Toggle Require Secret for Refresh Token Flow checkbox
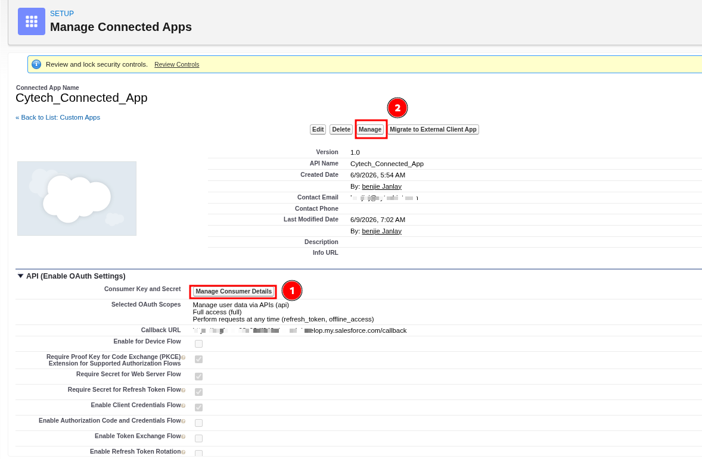The width and height of the screenshot is (702, 459). [x=199, y=392]
